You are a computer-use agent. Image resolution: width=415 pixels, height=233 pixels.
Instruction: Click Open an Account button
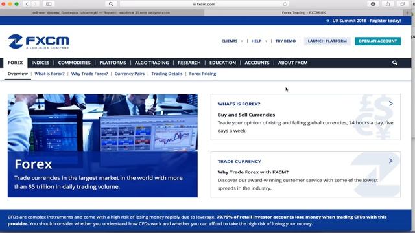pos(377,41)
